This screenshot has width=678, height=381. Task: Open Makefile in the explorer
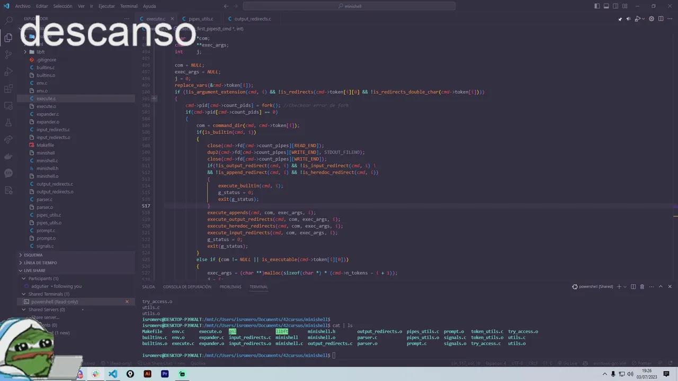coord(45,145)
